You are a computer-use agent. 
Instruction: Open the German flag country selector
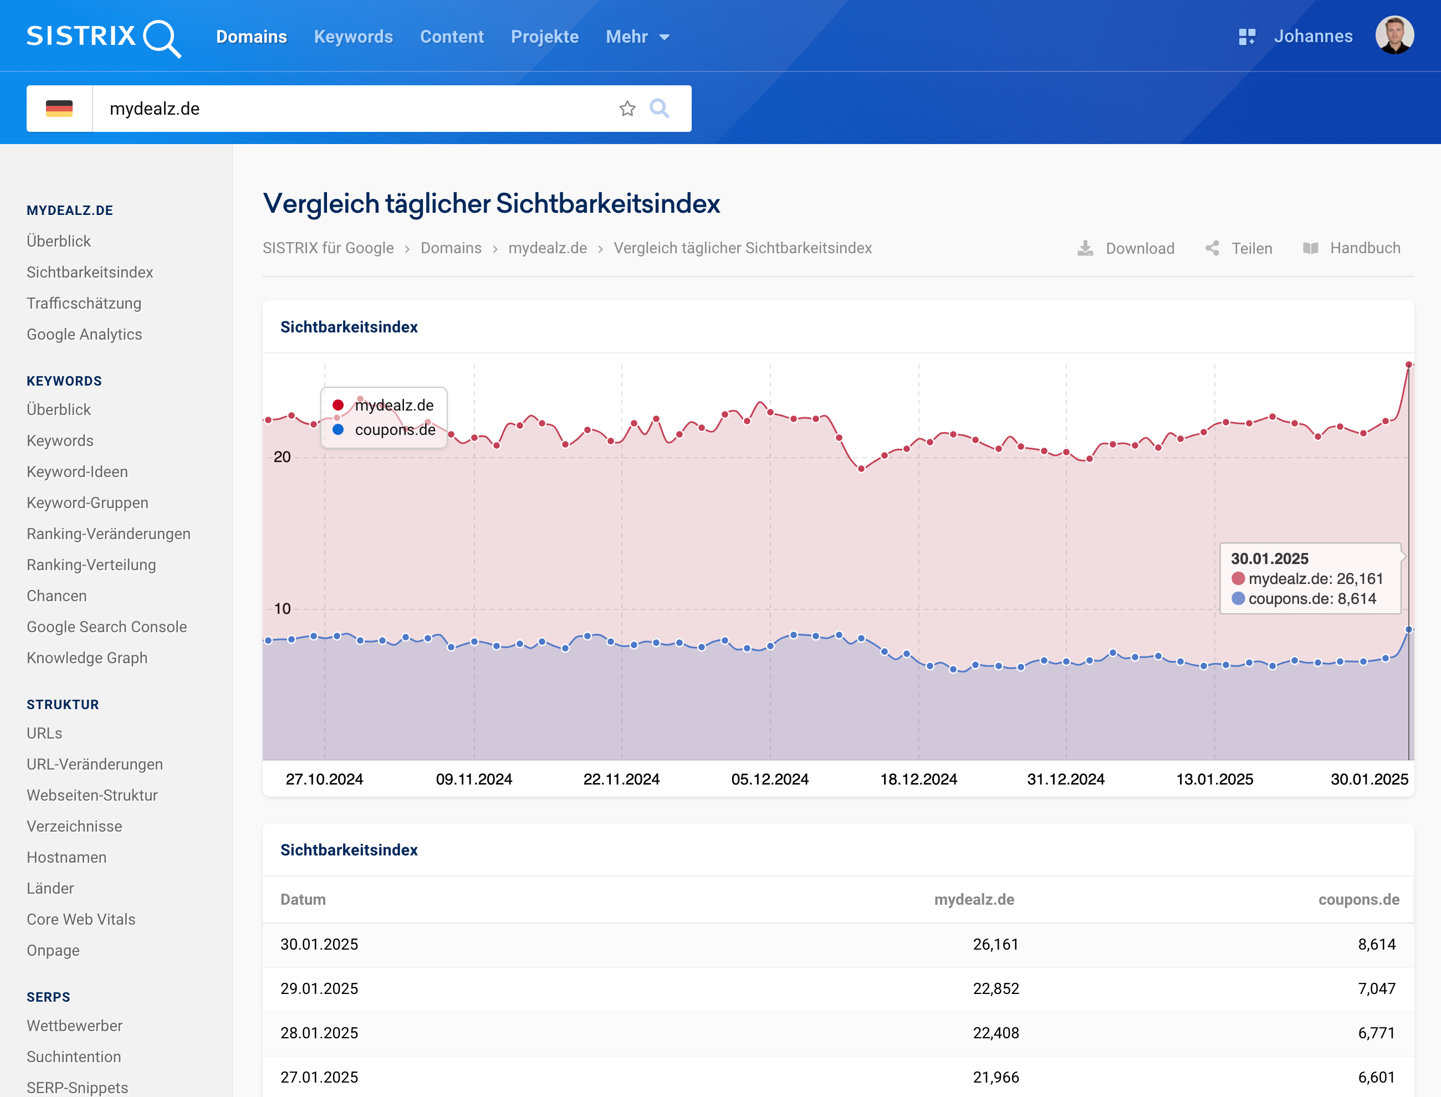(x=59, y=109)
